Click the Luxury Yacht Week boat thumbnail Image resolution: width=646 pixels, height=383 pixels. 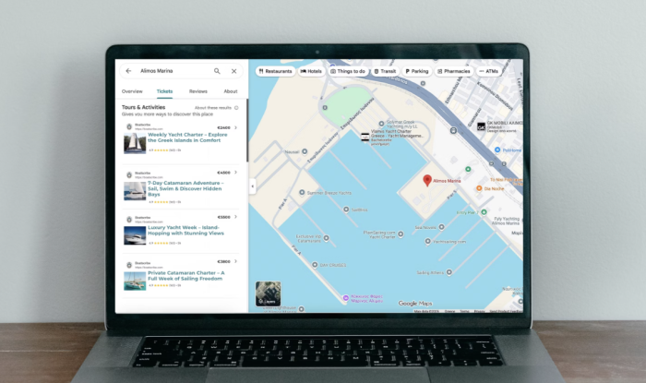click(x=135, y=235)
